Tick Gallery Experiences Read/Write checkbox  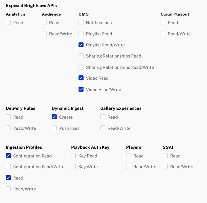pos(103,128)
